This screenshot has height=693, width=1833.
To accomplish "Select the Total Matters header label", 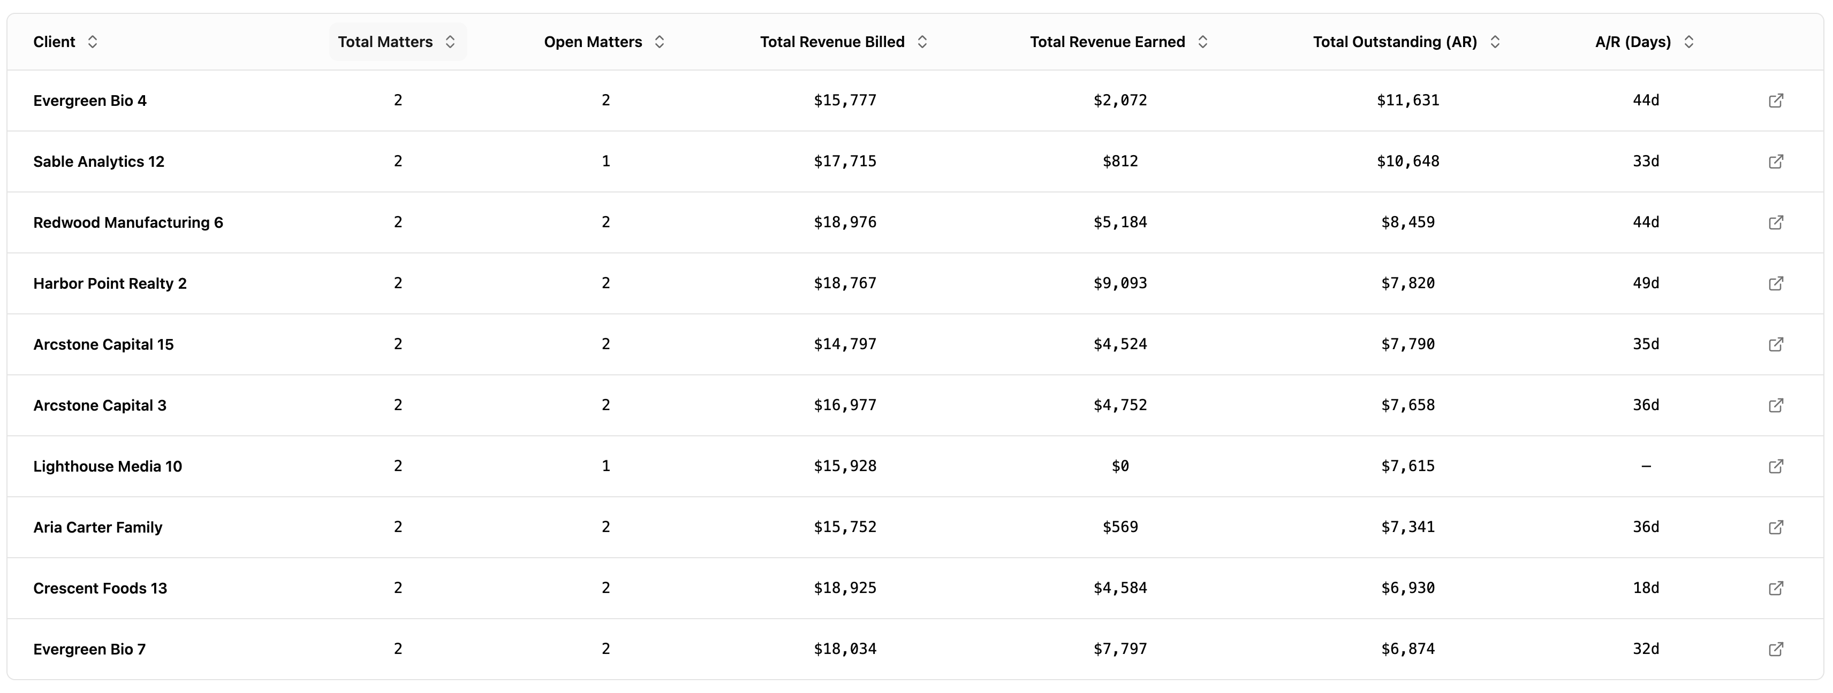I will (x=384, y=41).
